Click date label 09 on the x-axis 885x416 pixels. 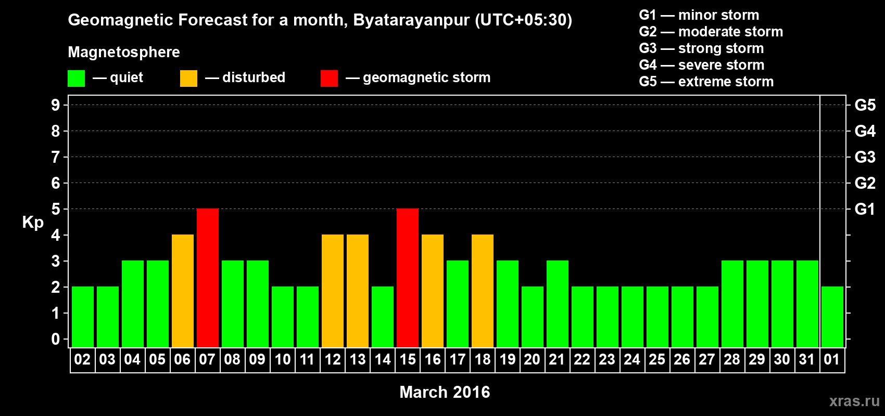[x=257, y=360]
